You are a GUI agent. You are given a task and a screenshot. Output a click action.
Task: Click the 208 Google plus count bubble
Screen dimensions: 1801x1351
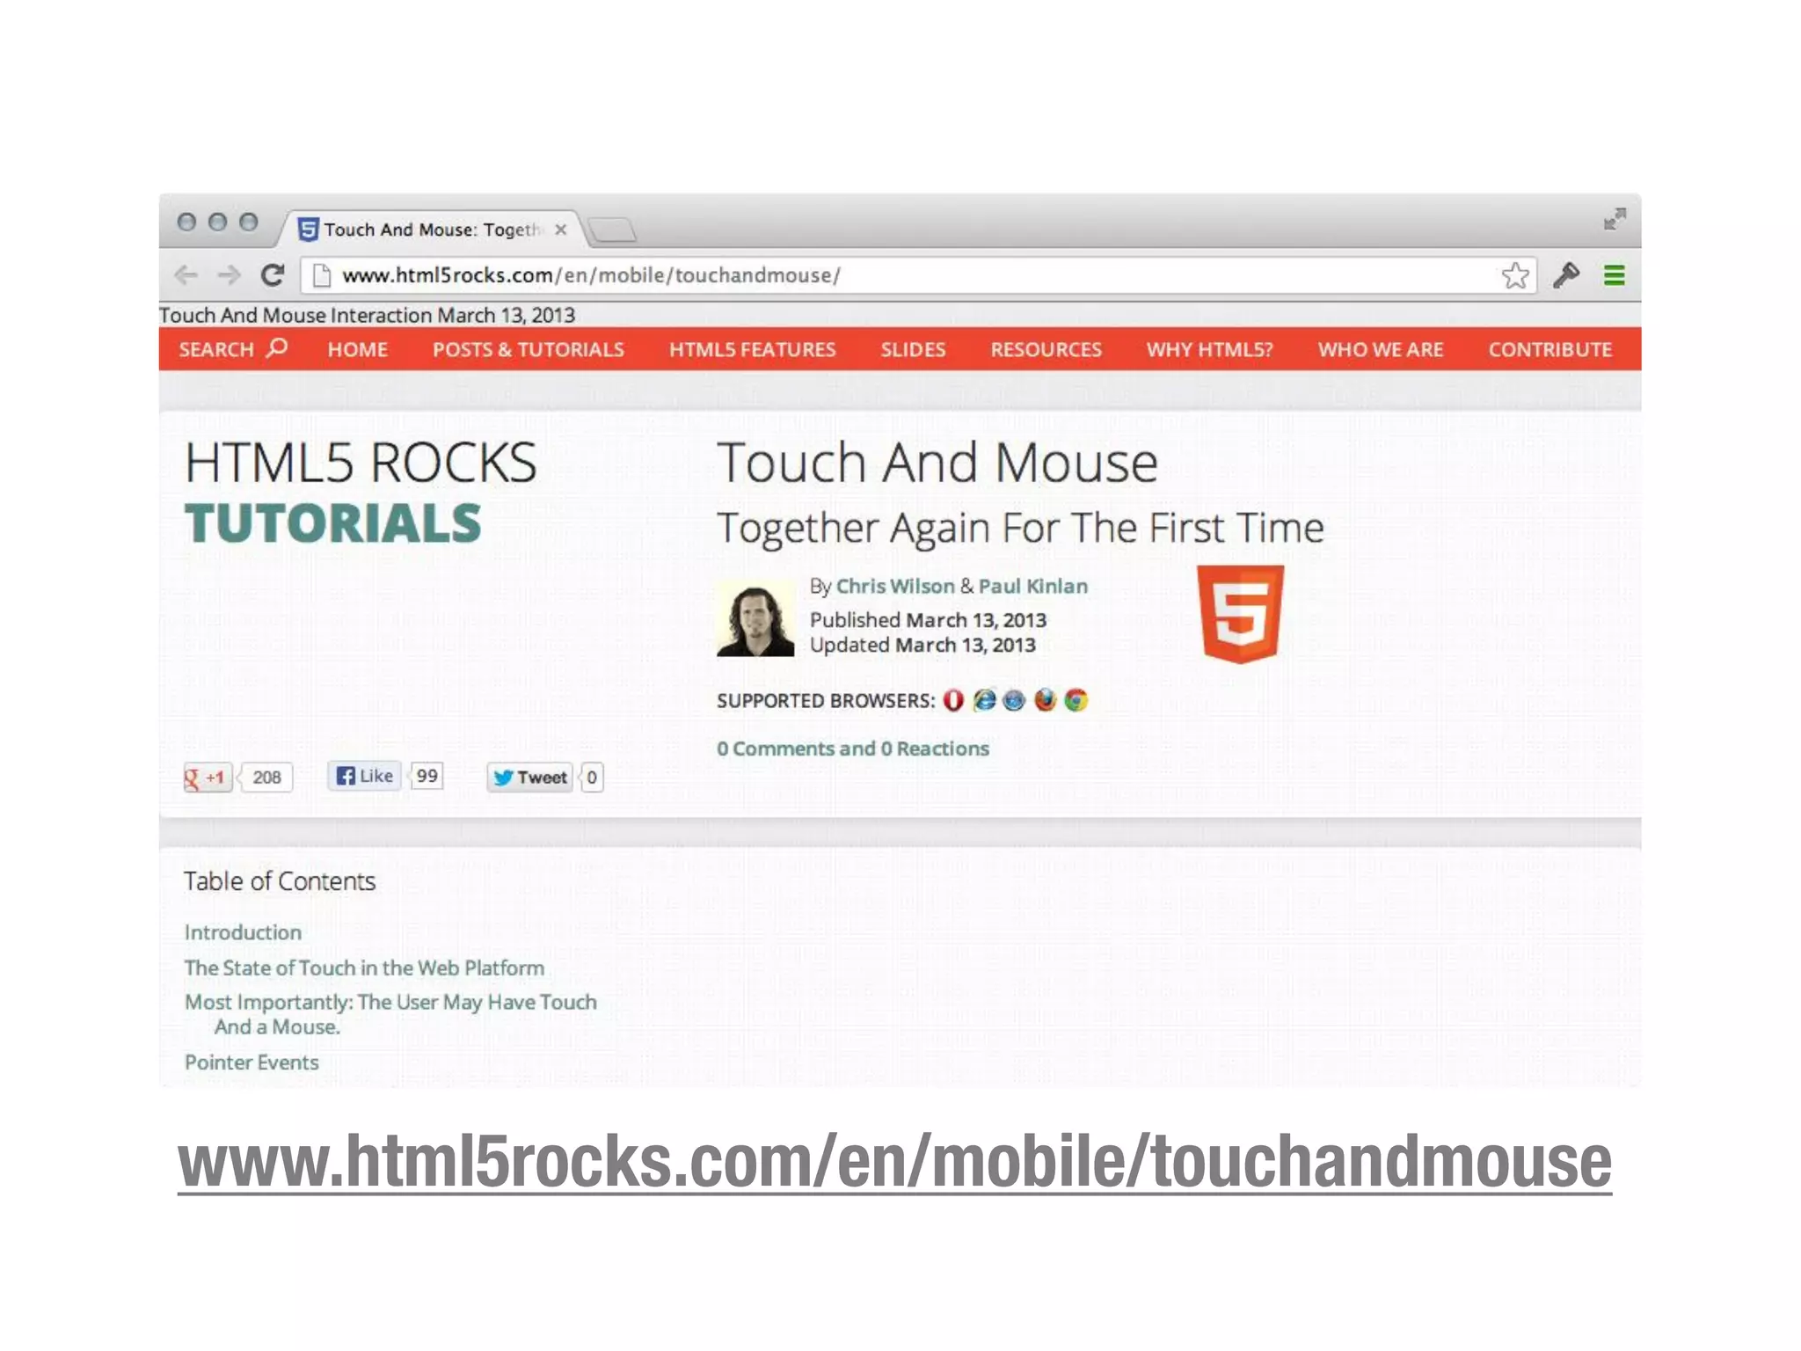click(x=266, y=778)
